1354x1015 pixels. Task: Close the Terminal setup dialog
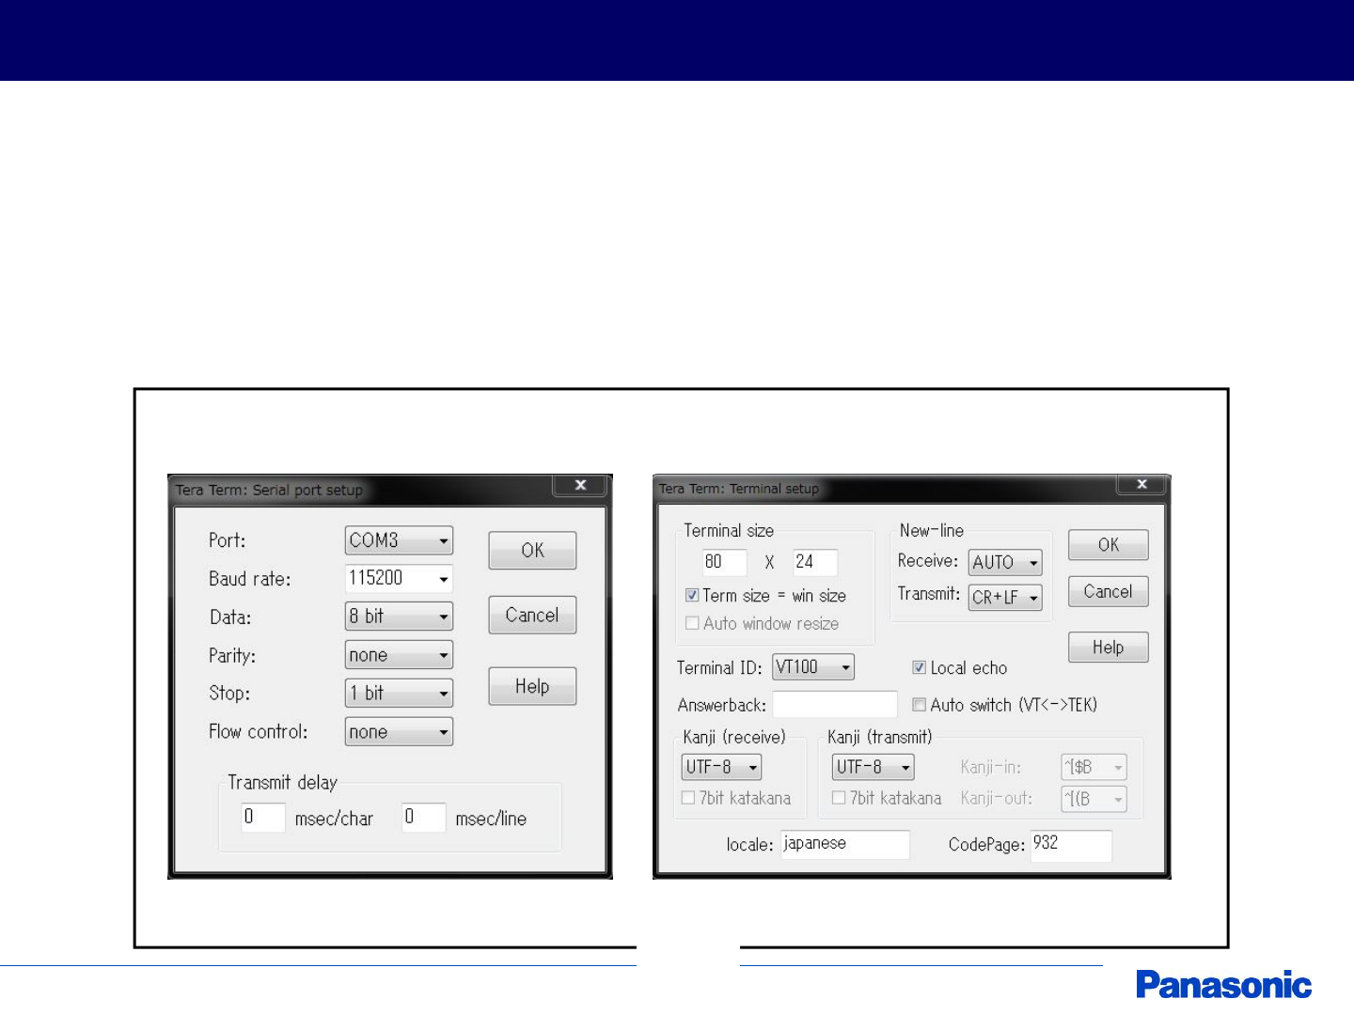(x=1141, y=484)
